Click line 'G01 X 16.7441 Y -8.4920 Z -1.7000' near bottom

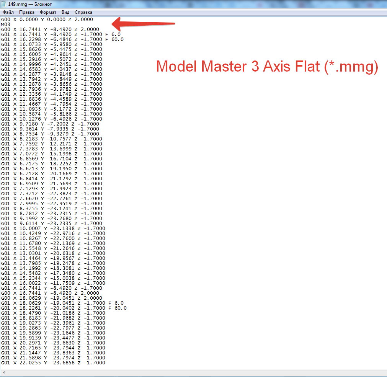52,288
